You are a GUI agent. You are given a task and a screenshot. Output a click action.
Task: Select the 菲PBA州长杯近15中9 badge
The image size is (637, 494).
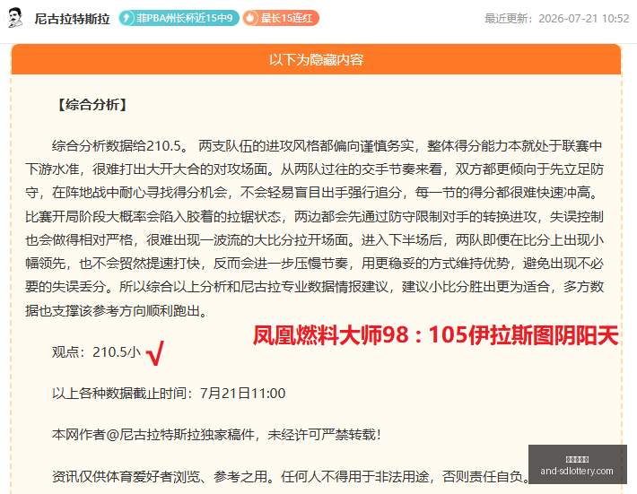pyautogui.click(x=179, y=18)
